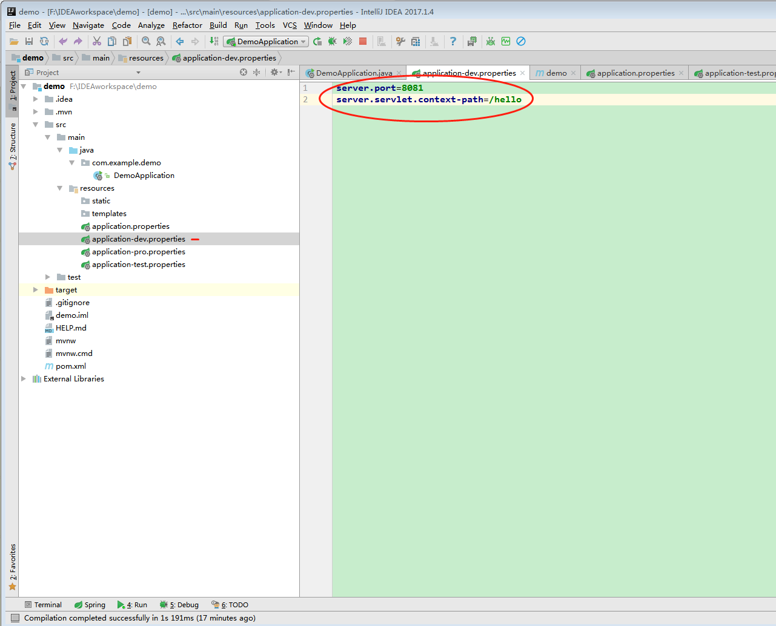Click the green Run DemoApplication icon

(x=317, y=42)
